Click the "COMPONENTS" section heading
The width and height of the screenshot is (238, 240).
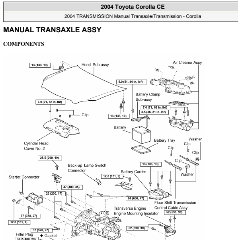point(23,44)
